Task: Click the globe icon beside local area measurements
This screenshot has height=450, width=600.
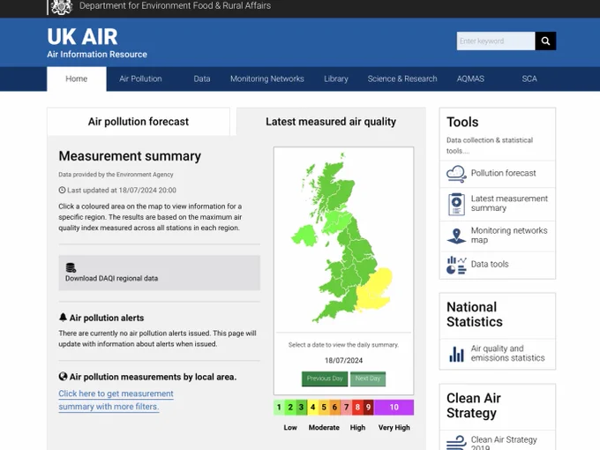Action: coord(64,377)
